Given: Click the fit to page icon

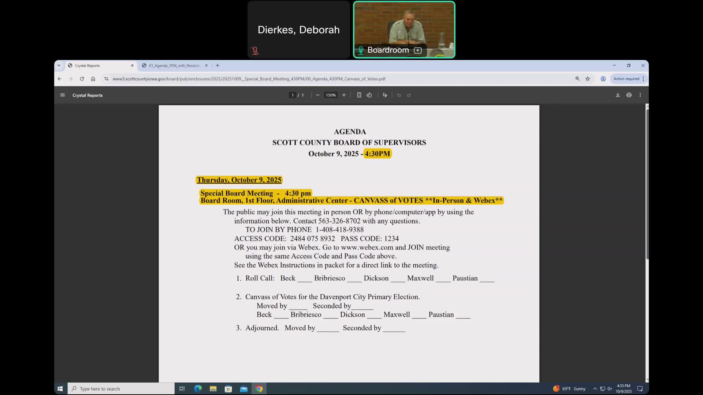Looking at the screenshot, I should 359,95.
